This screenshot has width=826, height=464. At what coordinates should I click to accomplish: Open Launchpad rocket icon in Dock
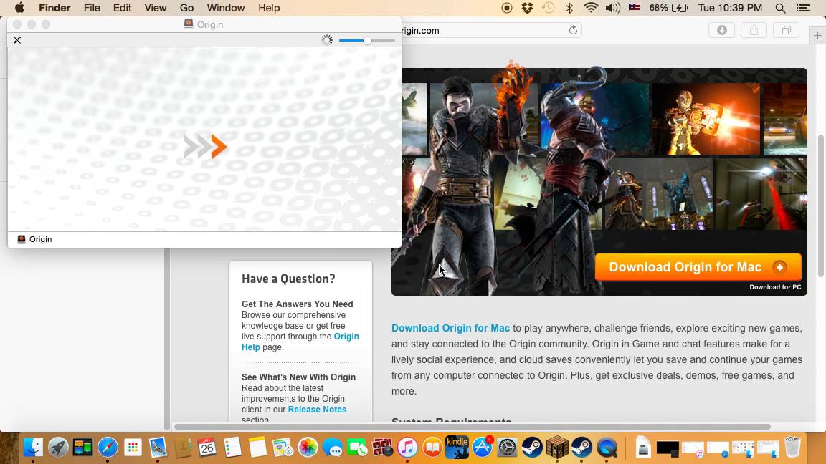click(58, 448)
